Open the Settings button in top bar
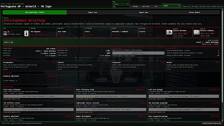This screenshot has width=224, height=126. [135, 6]
